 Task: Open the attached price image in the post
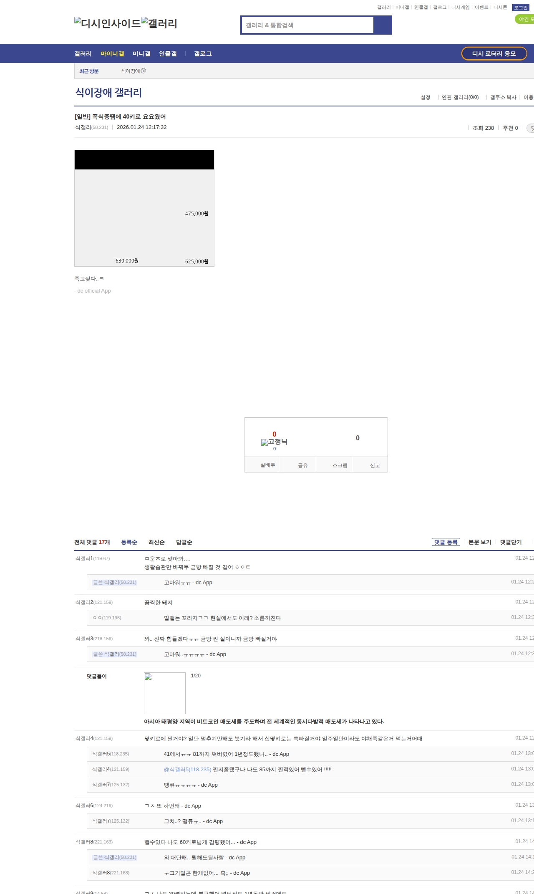tap(144, 208)
